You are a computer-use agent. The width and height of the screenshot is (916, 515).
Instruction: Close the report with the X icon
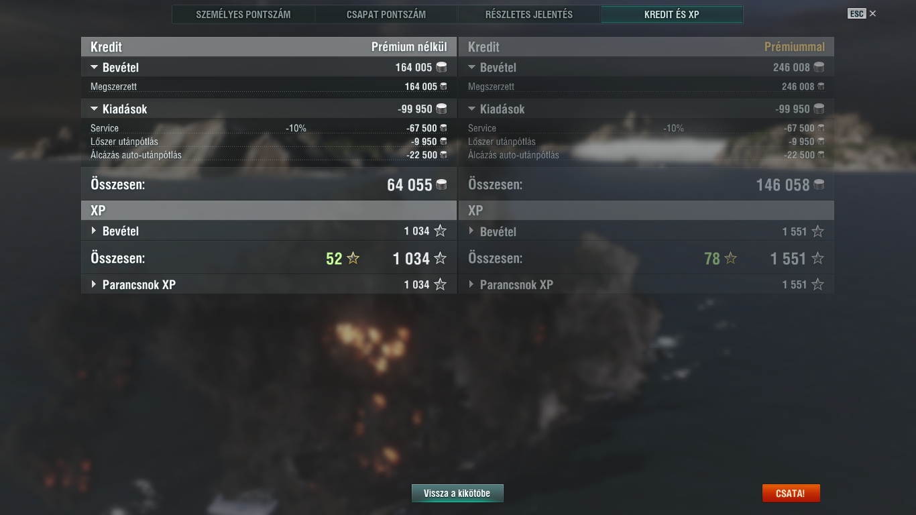(872, 13)
